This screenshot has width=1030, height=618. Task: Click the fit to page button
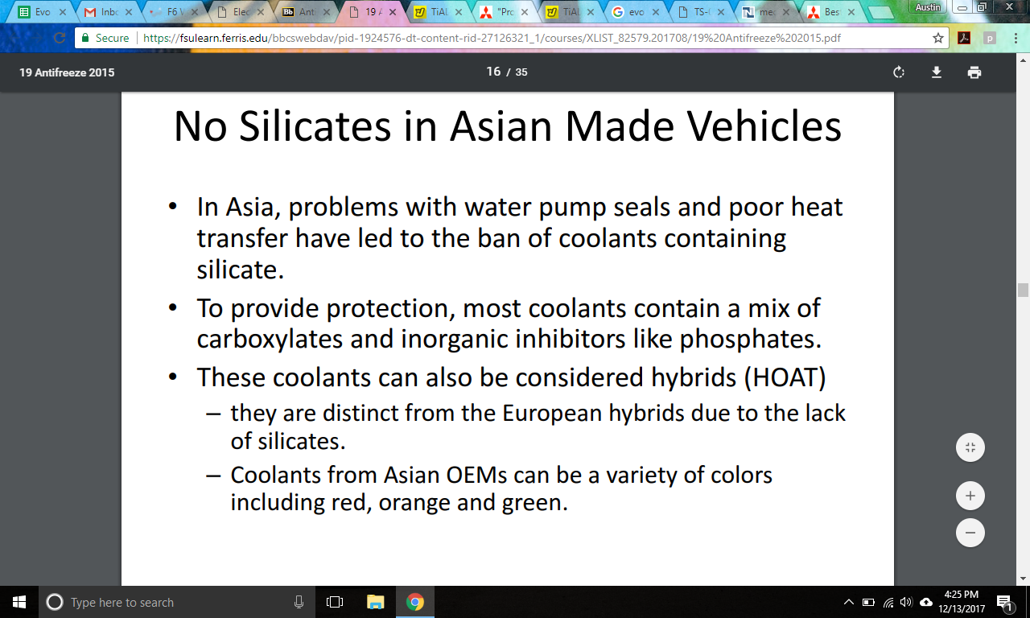coord(970,448)
